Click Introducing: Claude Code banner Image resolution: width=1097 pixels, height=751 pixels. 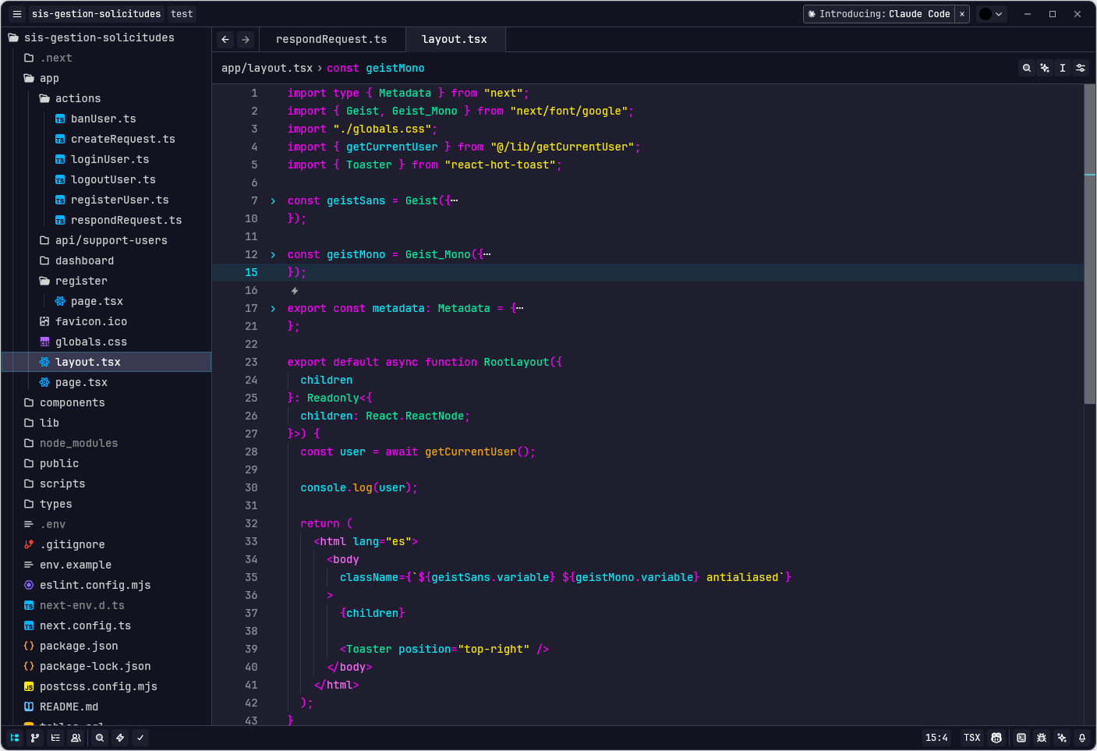pyautogui.click(x=878, y=14)
